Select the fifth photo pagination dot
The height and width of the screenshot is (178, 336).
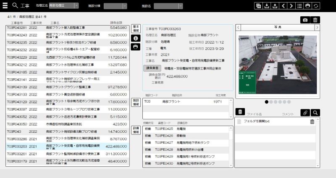(x=284, y=102)
